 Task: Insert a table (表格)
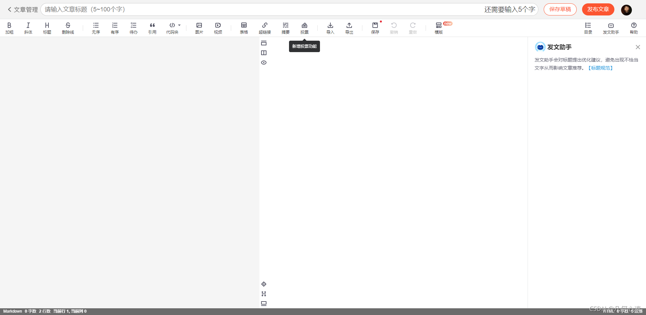[x=244, y=28]
